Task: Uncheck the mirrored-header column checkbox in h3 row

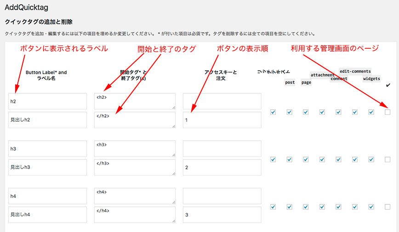Action: click(x=273, y=159)
